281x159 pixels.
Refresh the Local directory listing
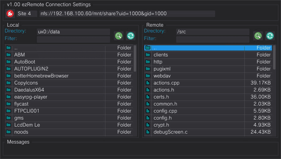(x=131, y=36)
